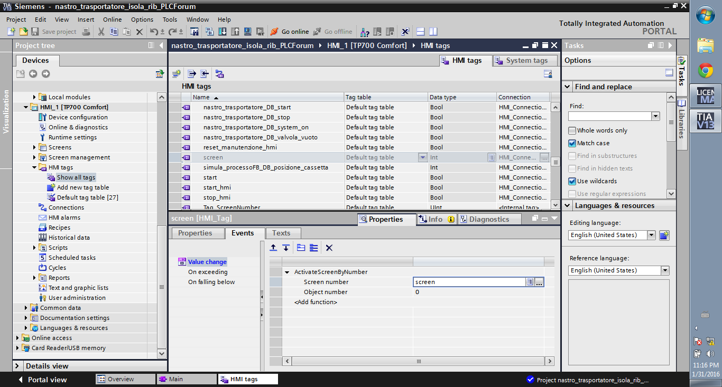Delete function in events toolbar

pos(329,248)
